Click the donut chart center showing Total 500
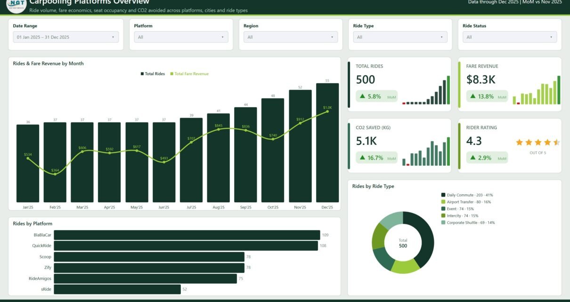 coord(403,243)
